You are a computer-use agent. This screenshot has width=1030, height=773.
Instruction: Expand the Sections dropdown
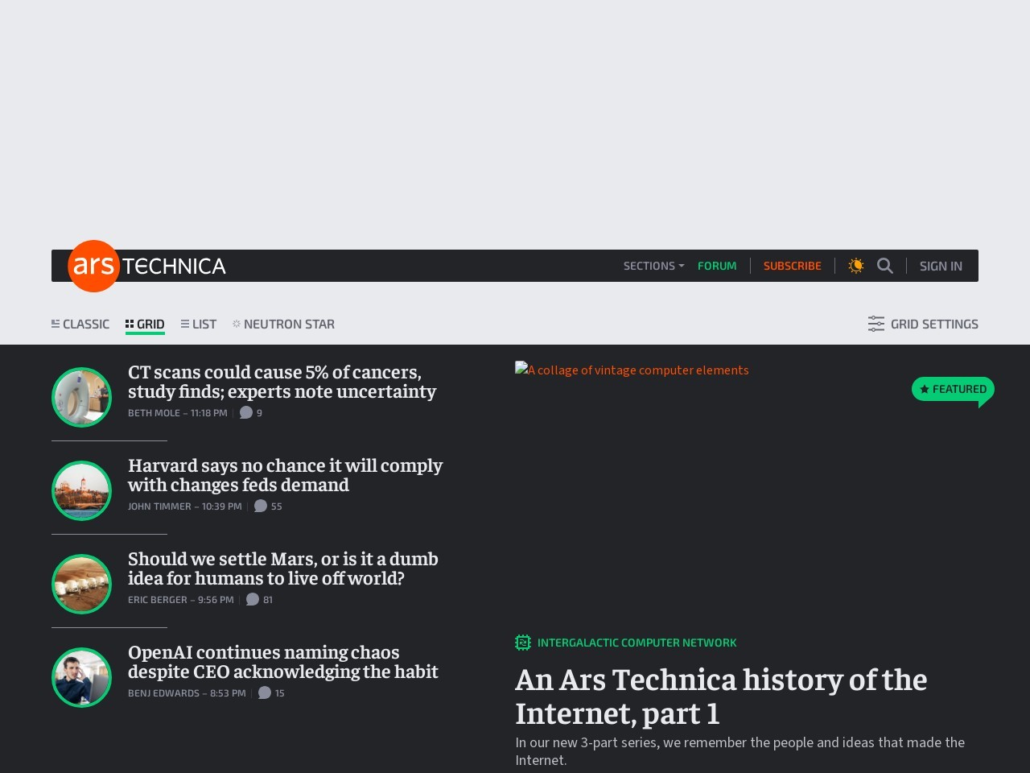(653, 266)
